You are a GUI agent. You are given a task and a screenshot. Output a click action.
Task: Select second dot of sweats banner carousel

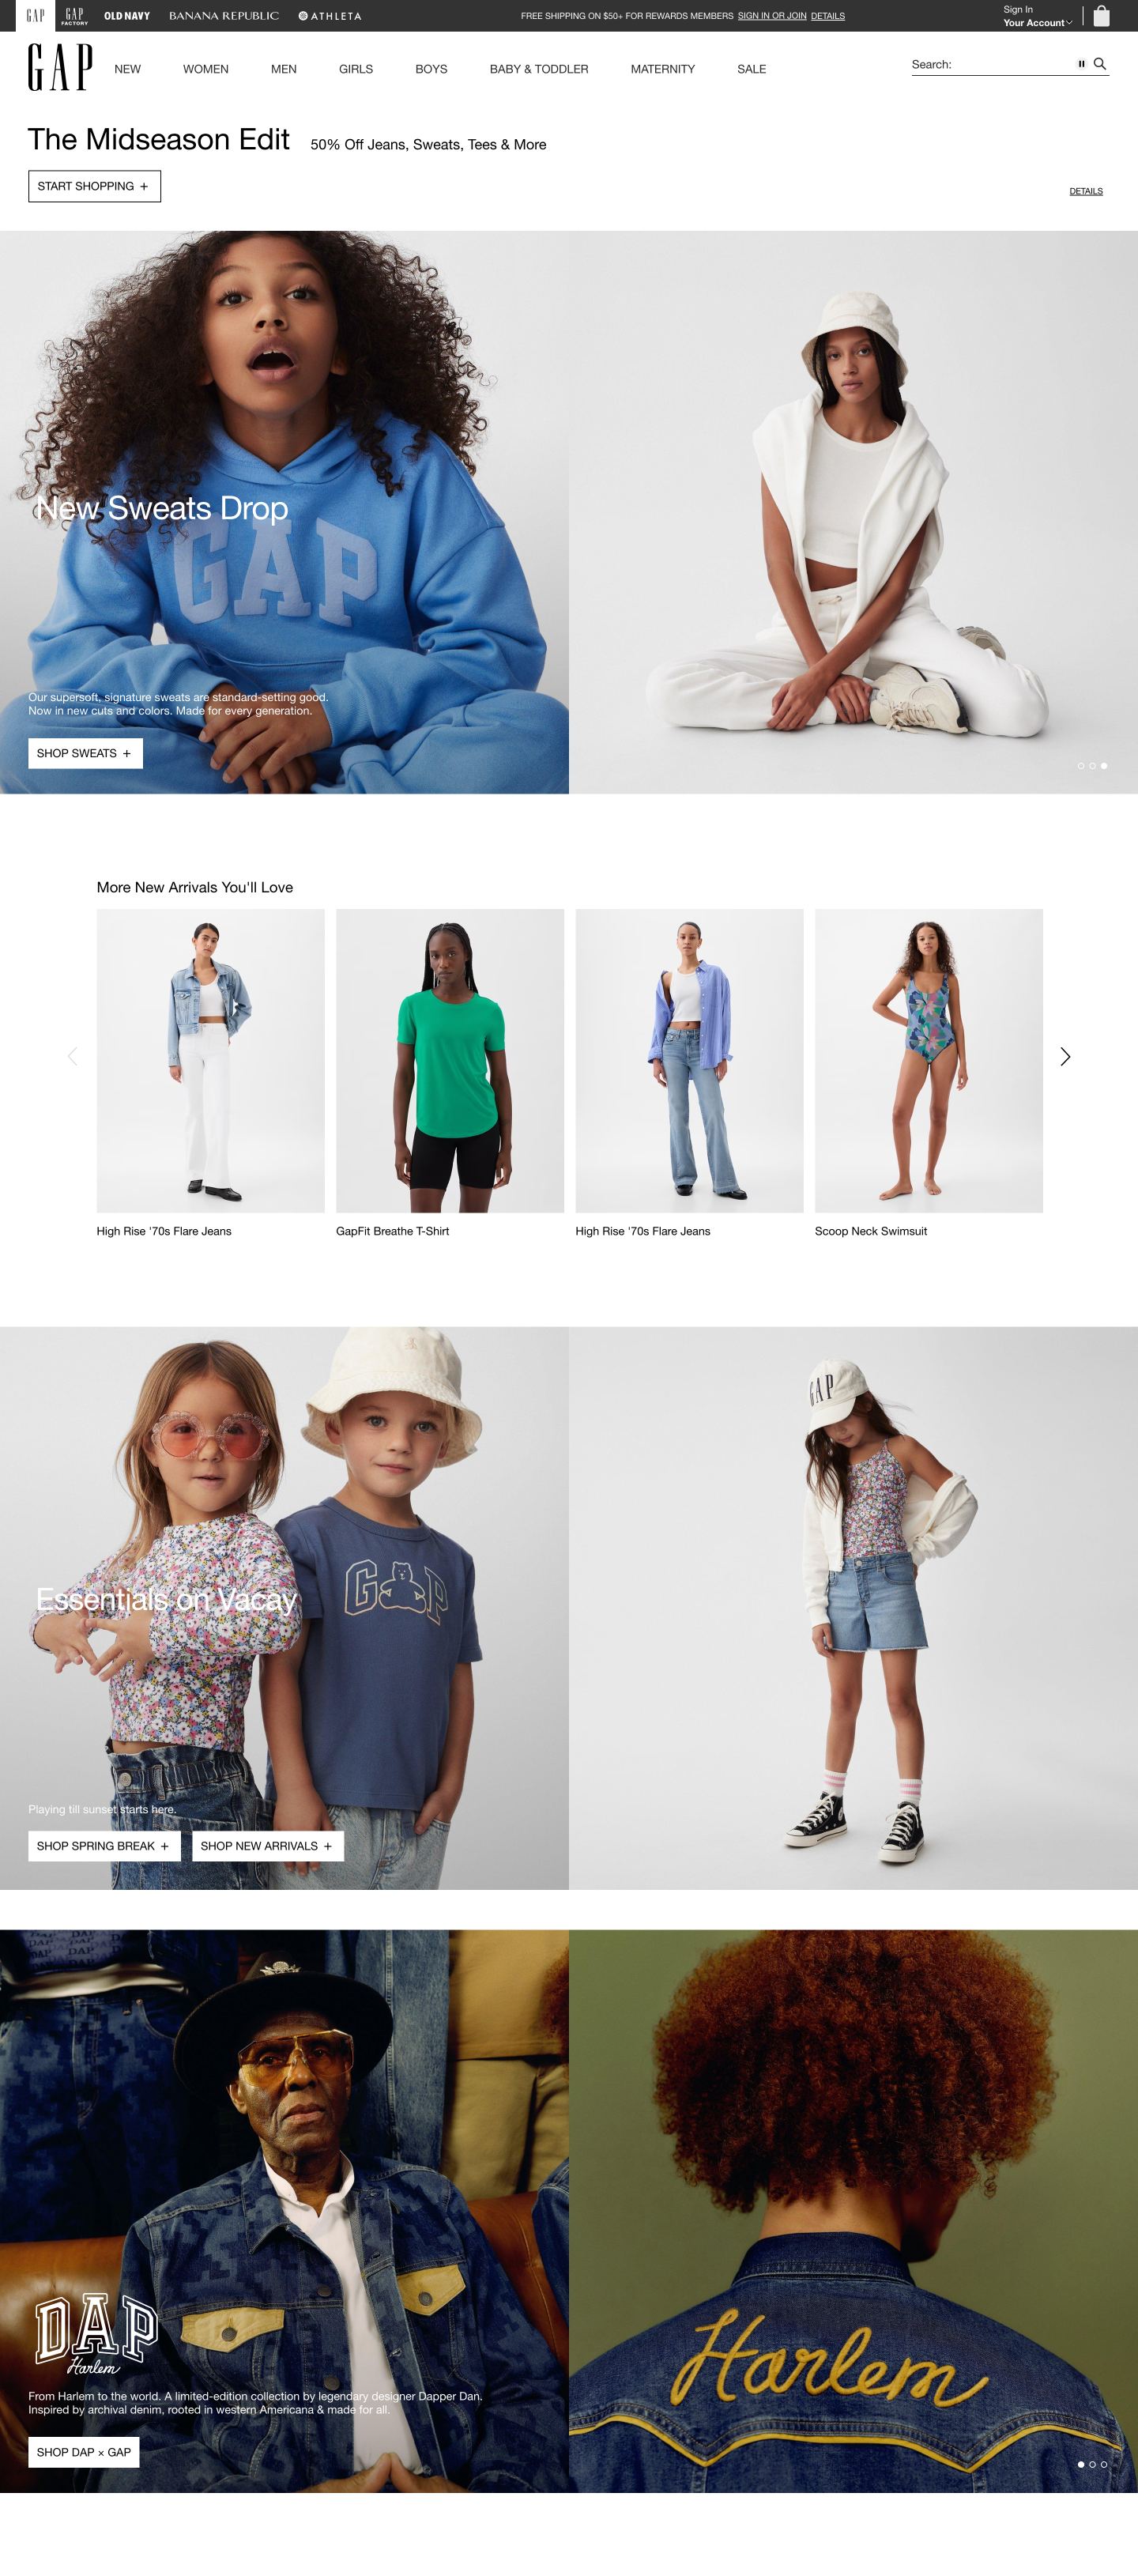click(1092, 766)
